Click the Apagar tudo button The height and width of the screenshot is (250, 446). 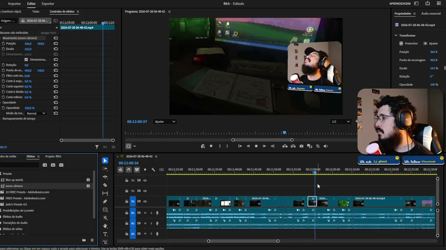click(x=48, y=33)
